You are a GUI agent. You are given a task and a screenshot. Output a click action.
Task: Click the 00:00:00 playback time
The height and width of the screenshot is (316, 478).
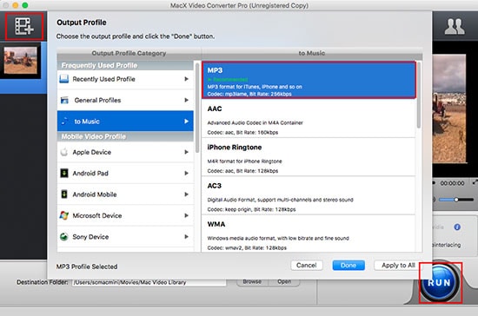453,183
